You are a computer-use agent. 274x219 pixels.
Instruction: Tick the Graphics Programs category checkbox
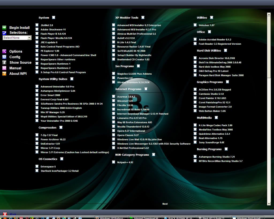click(x=227, y=82)
